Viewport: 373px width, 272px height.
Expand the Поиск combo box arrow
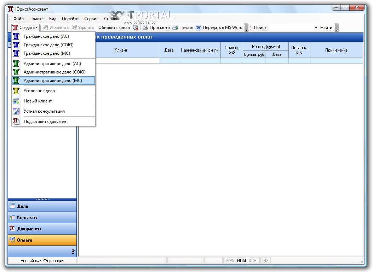pyautogui.click(x=316, y=28)
